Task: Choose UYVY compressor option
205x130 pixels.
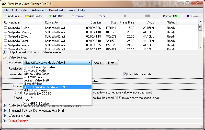Action: pyautogui.click(x=57, y=100)
